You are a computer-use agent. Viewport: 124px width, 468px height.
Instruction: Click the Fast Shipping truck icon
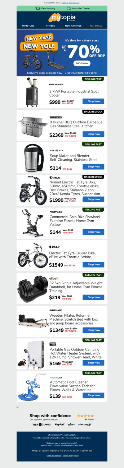click(38, 8)
